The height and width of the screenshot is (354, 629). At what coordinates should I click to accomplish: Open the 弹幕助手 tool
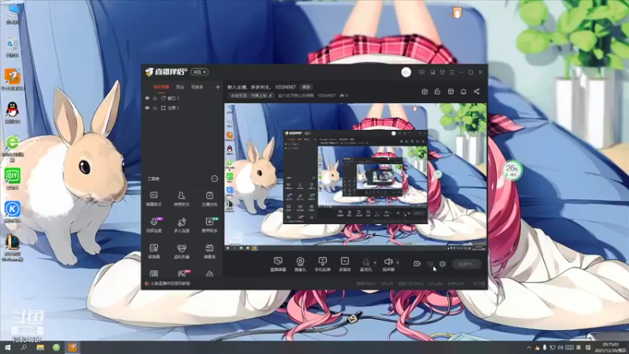pyautogui.click(x=154, y=199)
